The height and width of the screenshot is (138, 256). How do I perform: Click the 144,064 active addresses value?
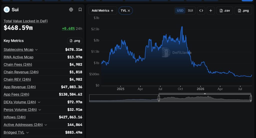click(75, 125)
